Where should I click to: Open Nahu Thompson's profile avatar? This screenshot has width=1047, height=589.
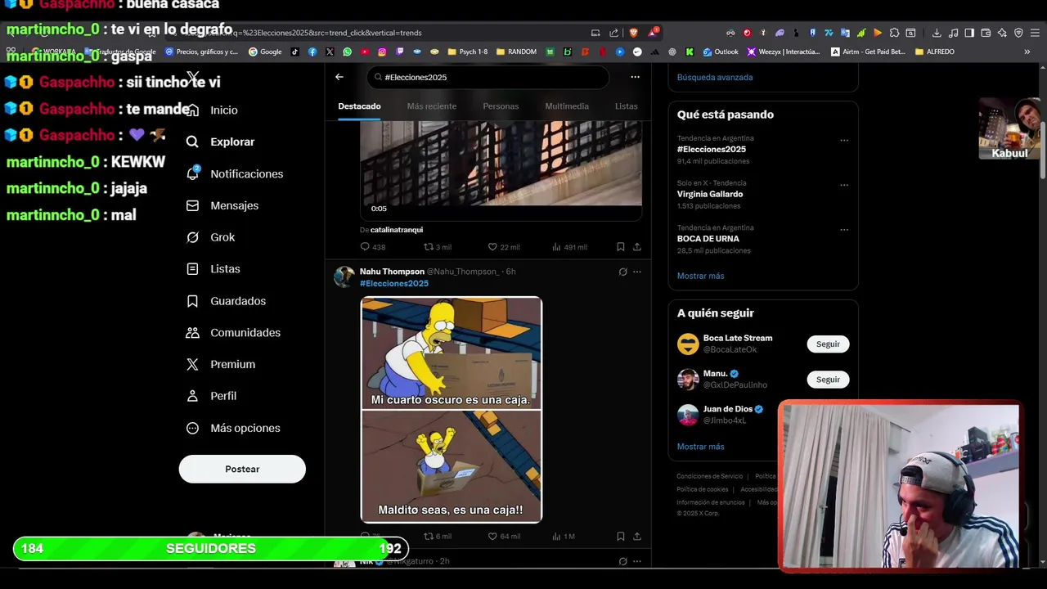pos(344,277)
